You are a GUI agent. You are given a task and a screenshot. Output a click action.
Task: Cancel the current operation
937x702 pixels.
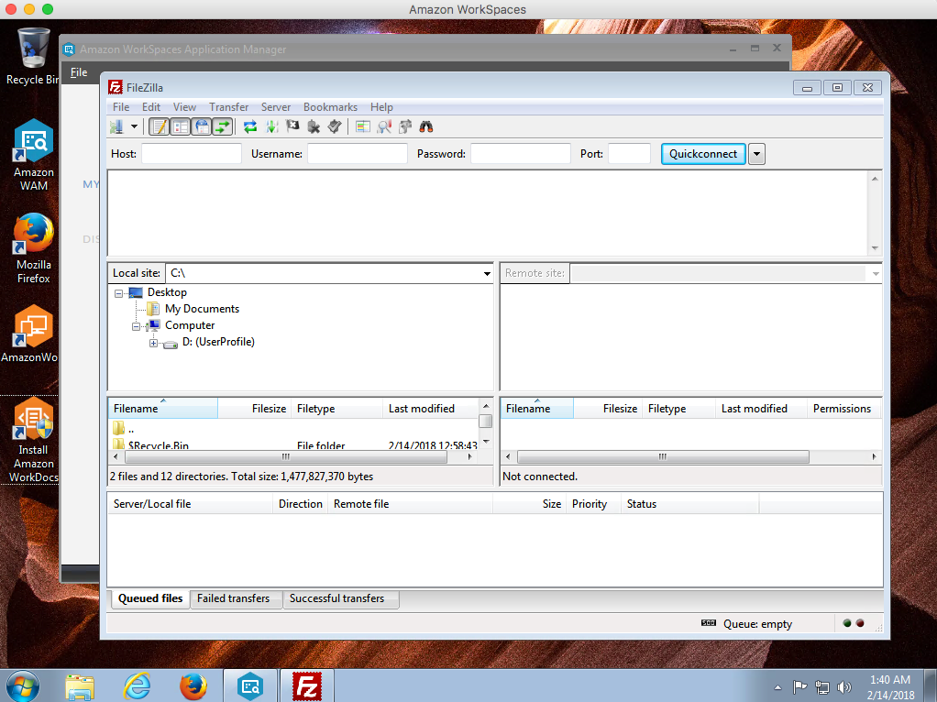[292, 126]
